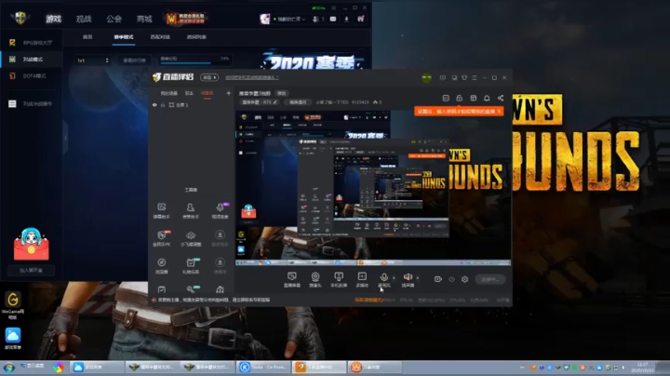The image size is (670, 376).
Task: Add screen capture source in bottom toolbar
Action: (x=292, y=279)
